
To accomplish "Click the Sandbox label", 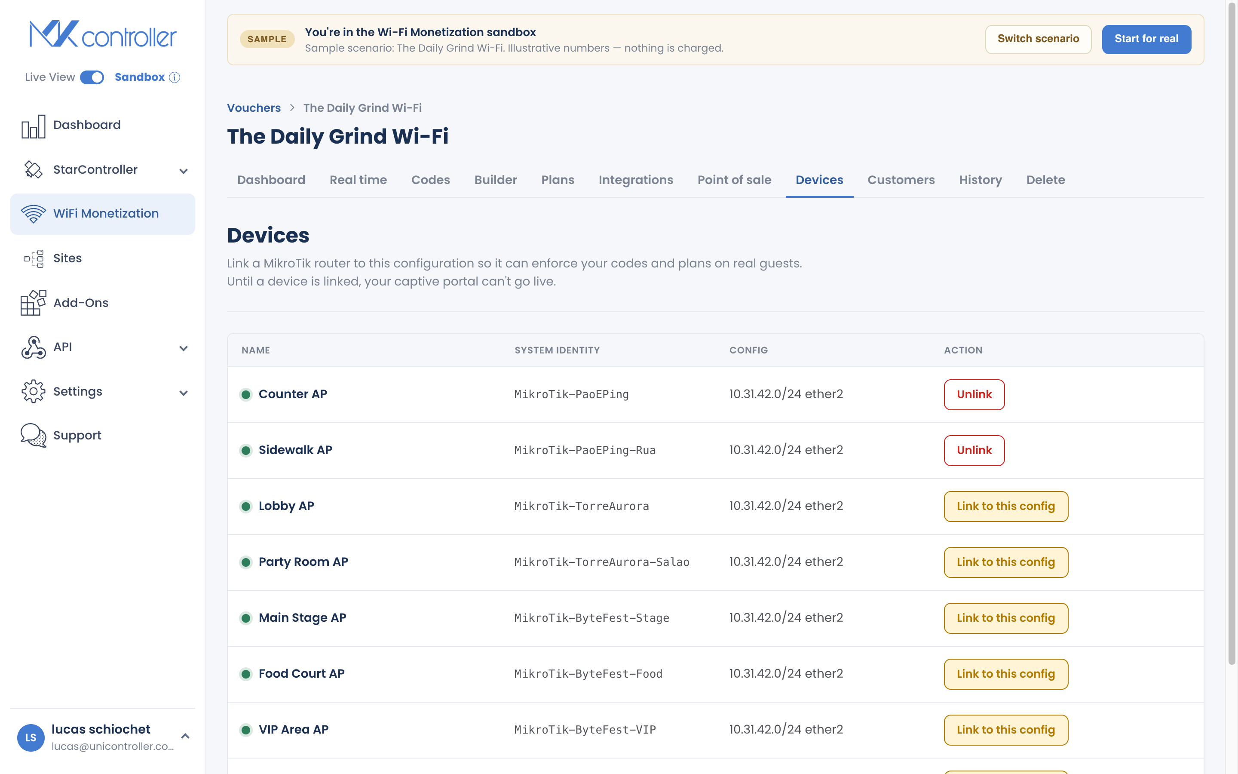I will [139, 77].
